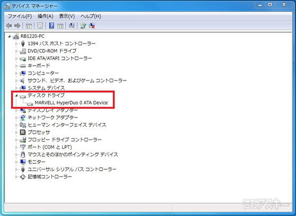Expand the ポート (COM と LPT) node
This screenshot has height=216, width=296.
tap(16, 147)
